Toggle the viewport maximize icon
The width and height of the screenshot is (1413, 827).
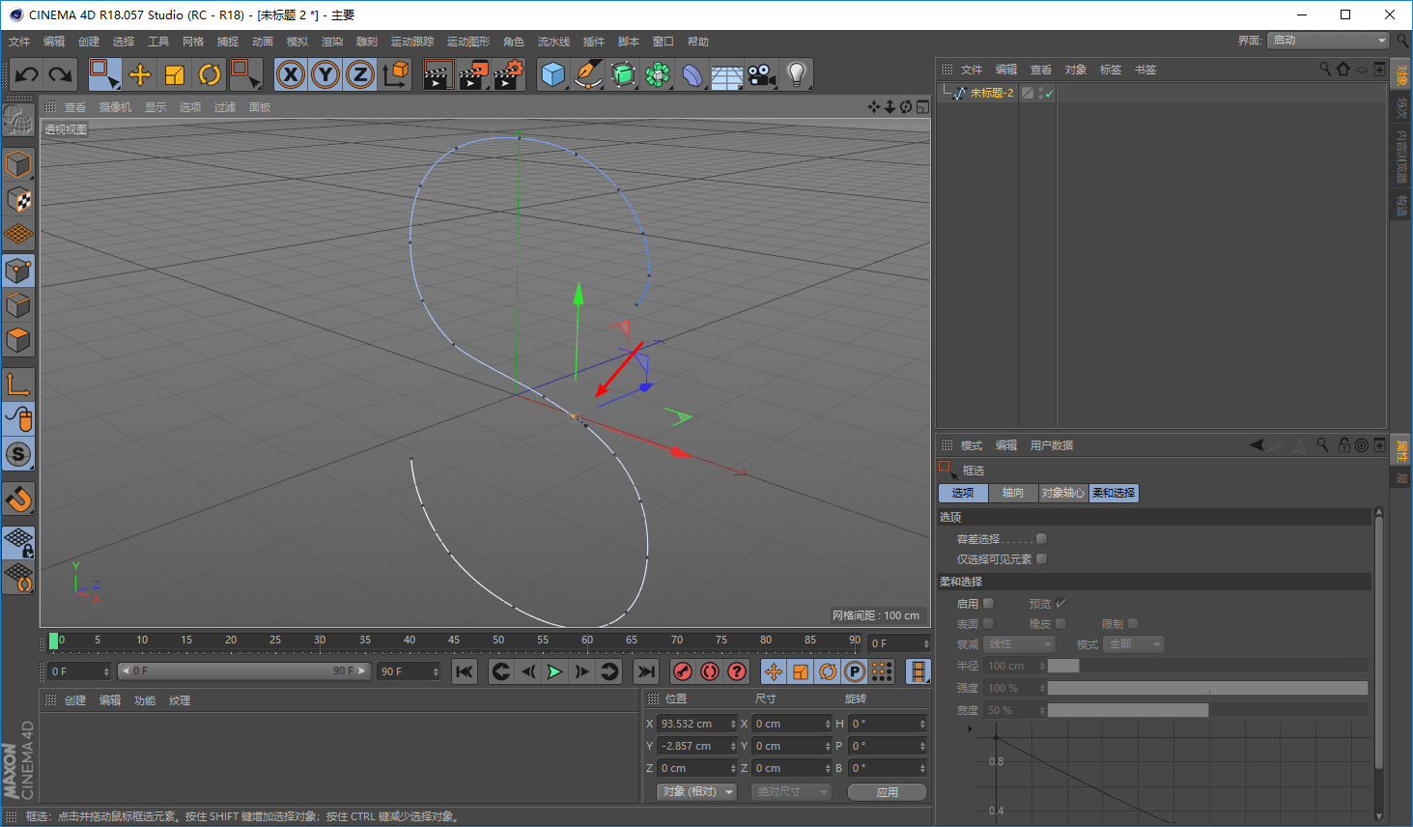[x=922, y=106]
